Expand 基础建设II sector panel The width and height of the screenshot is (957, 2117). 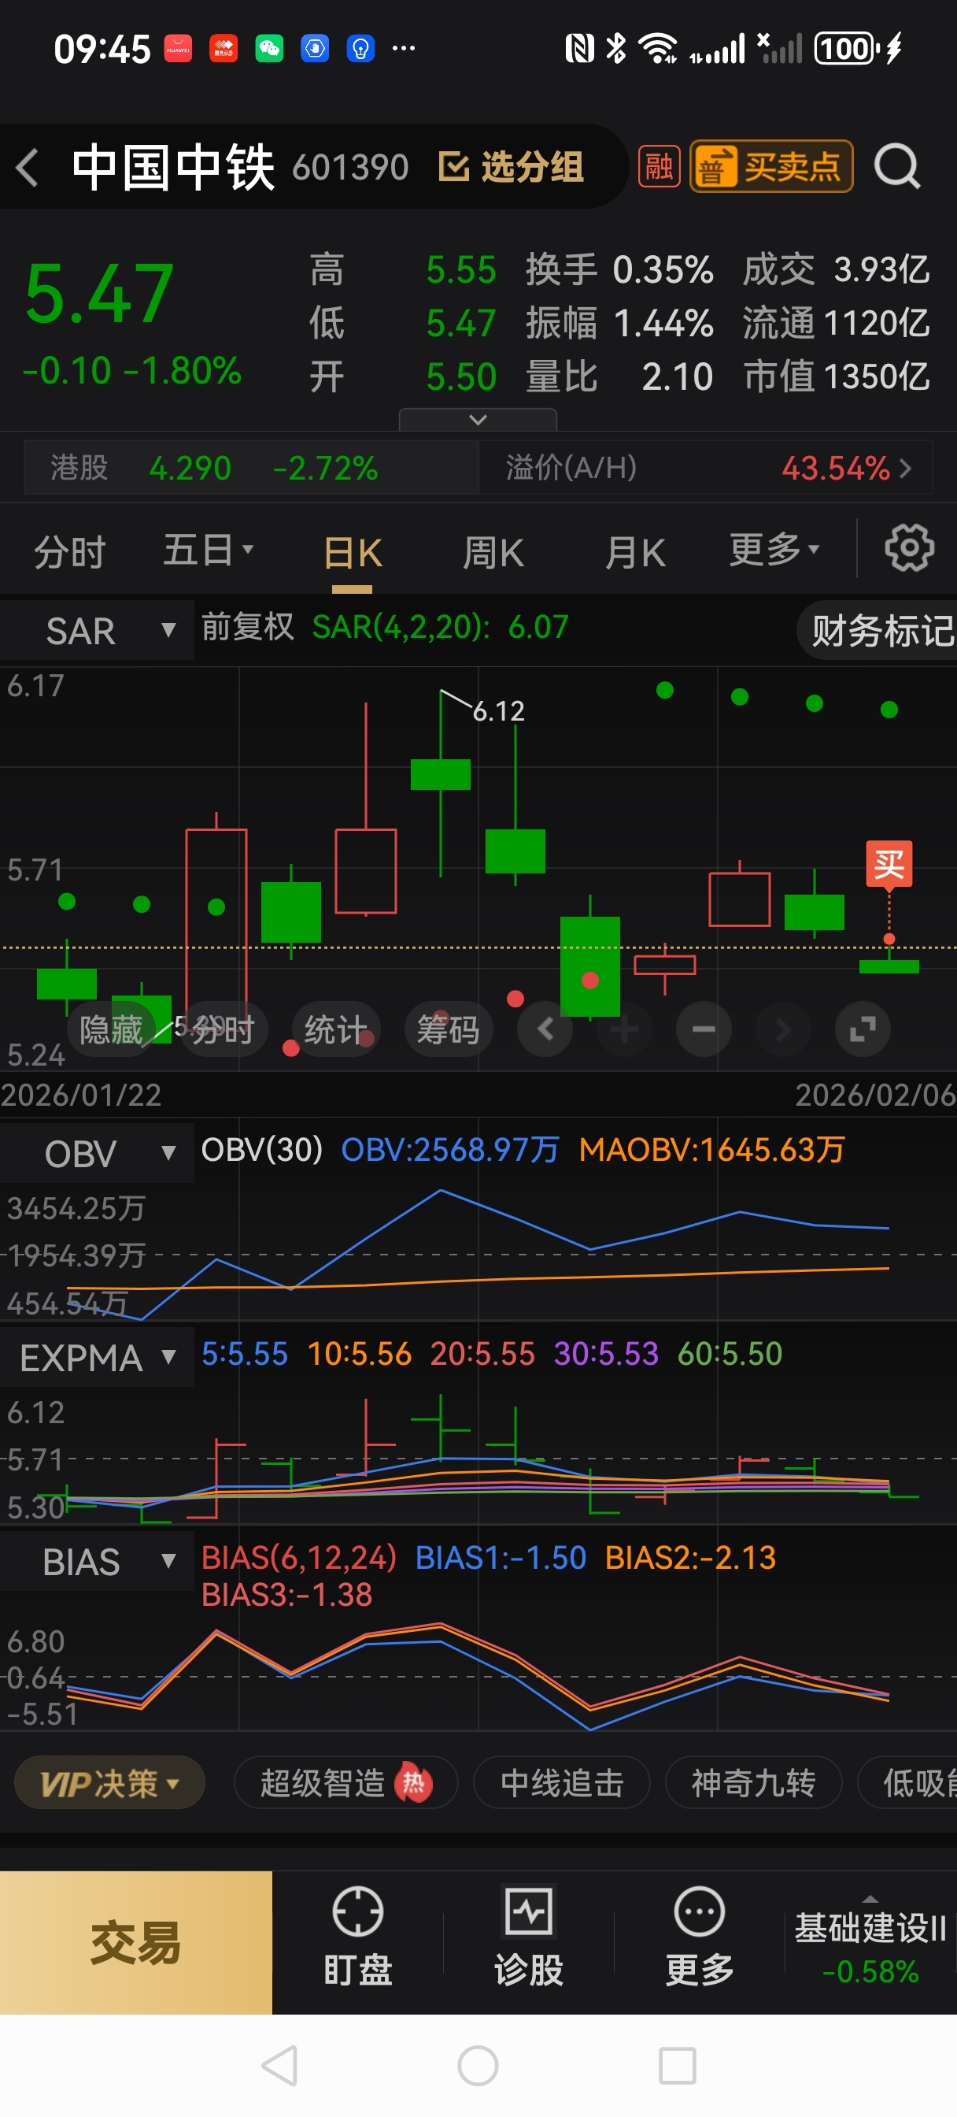pyautogui.click(x=870, y=1941)
